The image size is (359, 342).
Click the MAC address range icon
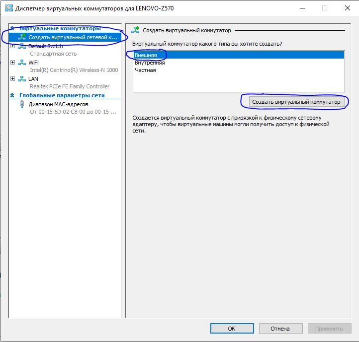click(x=22, y=104)
